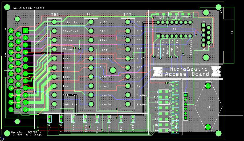Click the ADC label in the TB3 column
Viewport: 244px width, 141px height.
(x=139, y=67)
